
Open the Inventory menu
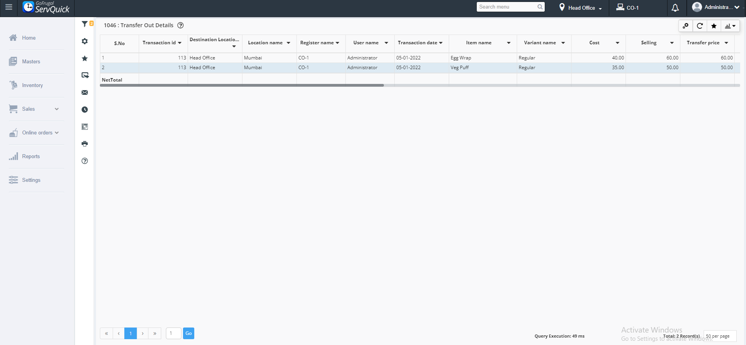(x=32, y=85)
